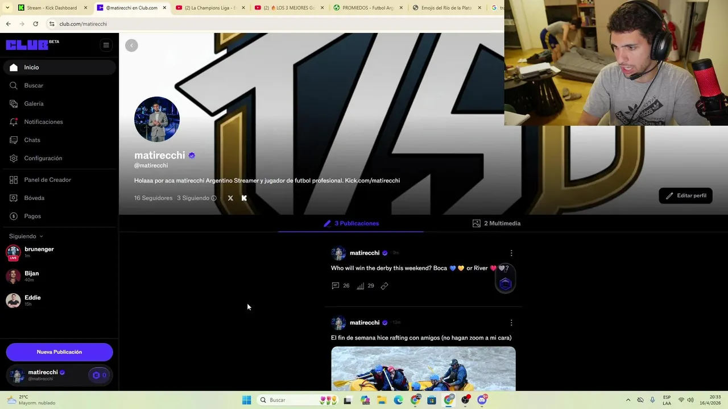
Task: Switch to 2 Multimedia tab
Action: click(x=497, y=223)
